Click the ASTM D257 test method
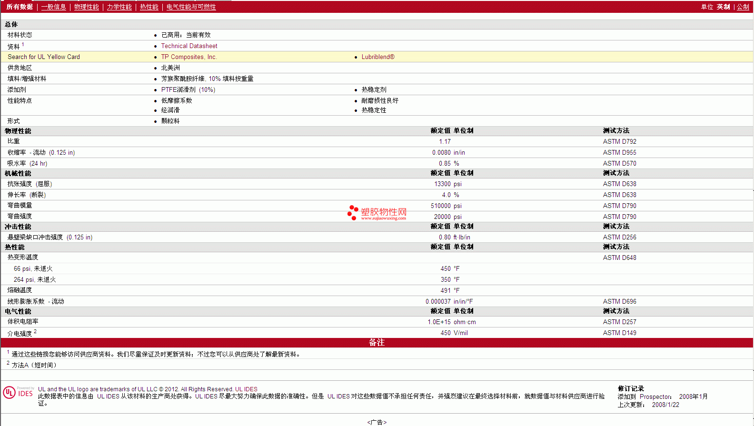Image resolution: width=754 pixels, height=426 pixels. (619, 322)
